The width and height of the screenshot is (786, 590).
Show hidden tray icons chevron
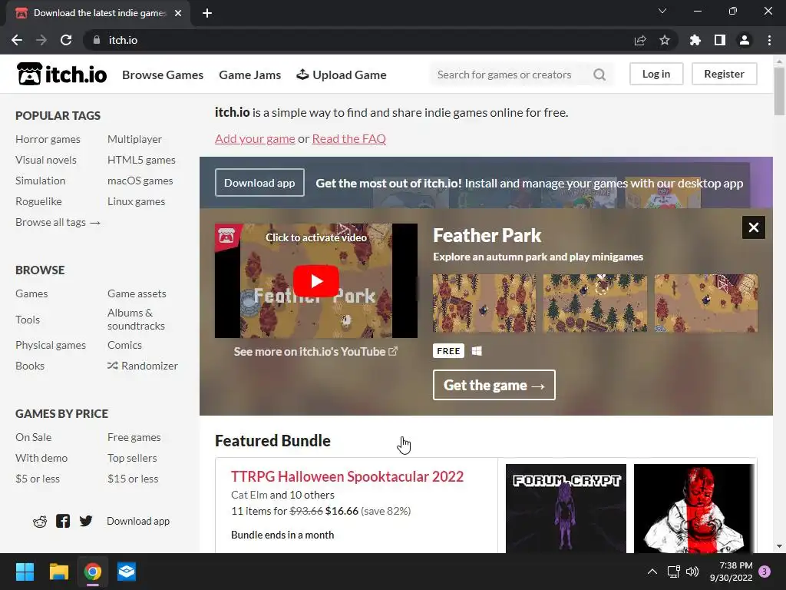652,572
